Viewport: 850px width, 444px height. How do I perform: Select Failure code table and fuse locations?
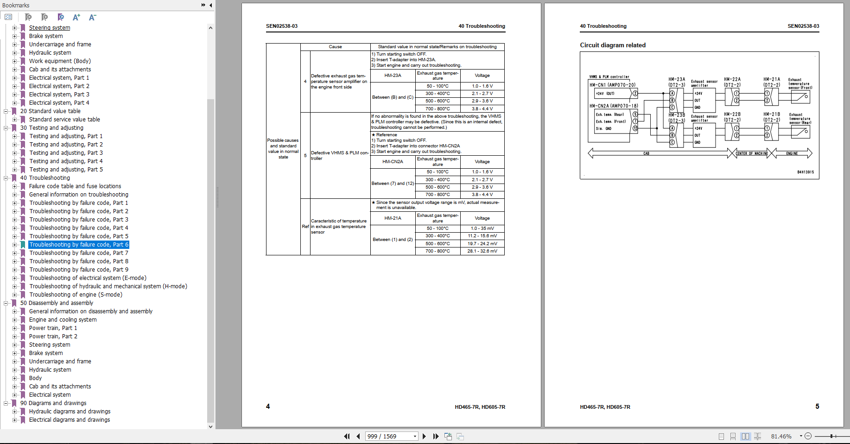tap(75, 186)
